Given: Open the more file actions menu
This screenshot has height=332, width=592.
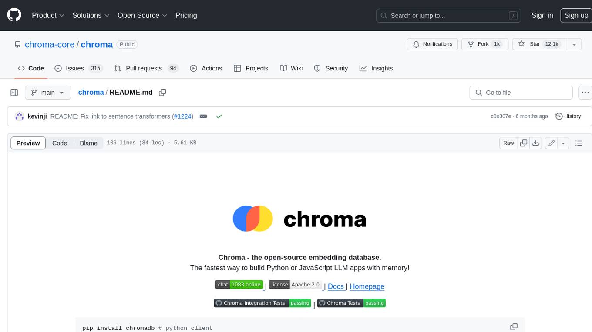Looking at the screenshot, I should pos(585,93).
